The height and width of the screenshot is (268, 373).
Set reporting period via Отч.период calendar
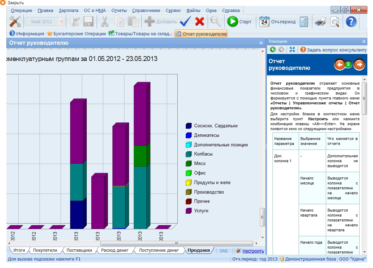coord(277,22)
